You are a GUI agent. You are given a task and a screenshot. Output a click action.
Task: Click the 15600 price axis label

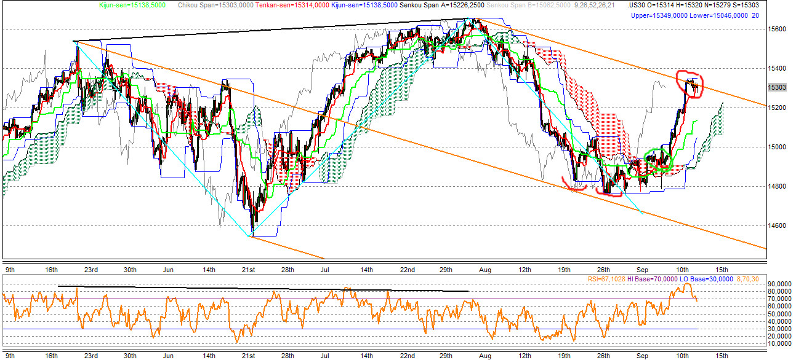pos(776,29)
